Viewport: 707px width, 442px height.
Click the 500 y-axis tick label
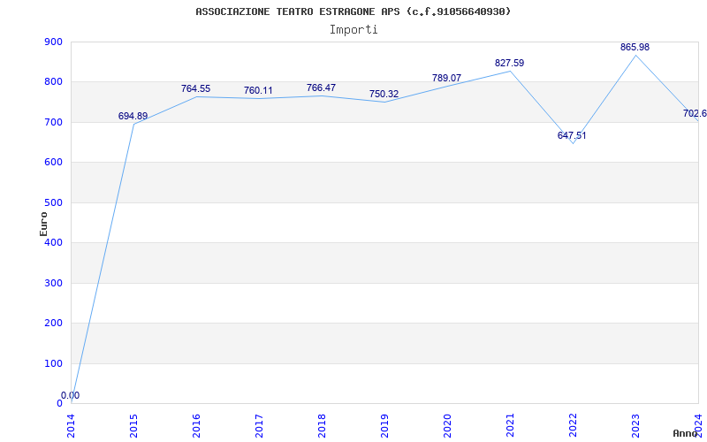53,202
